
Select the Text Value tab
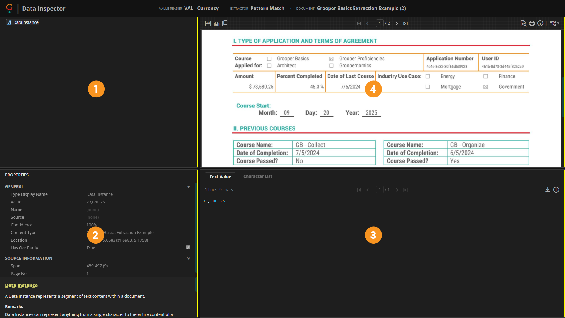[220, 177]
